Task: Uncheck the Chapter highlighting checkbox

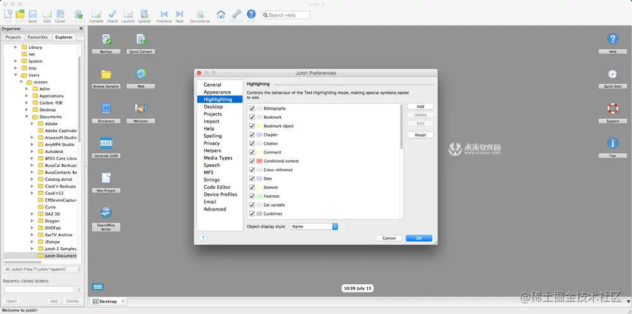Action: (x=252, y=135)
